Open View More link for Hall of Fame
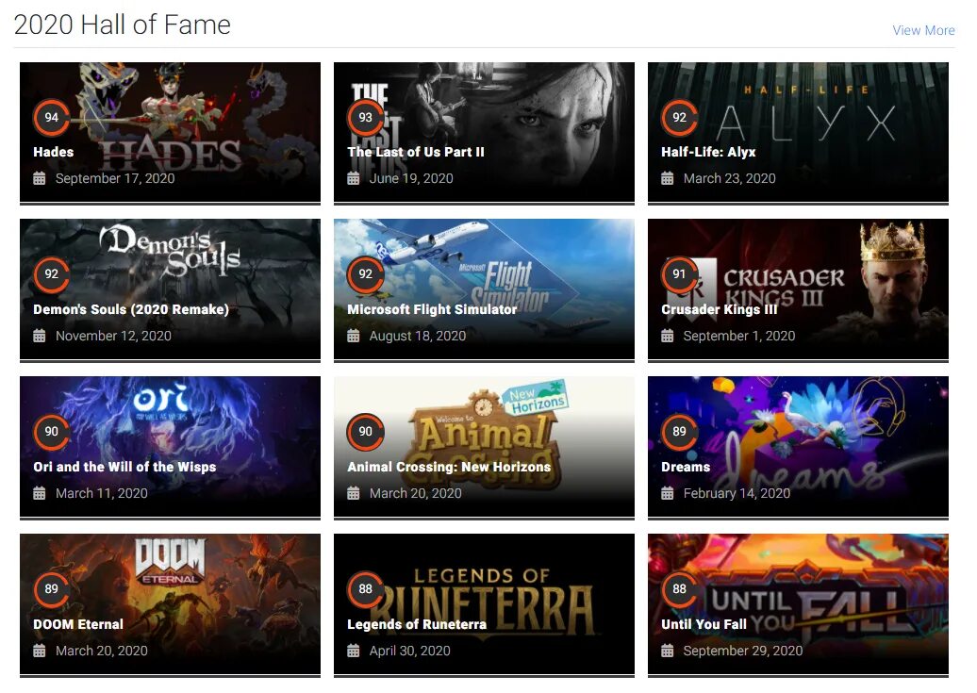 point(923,30)
